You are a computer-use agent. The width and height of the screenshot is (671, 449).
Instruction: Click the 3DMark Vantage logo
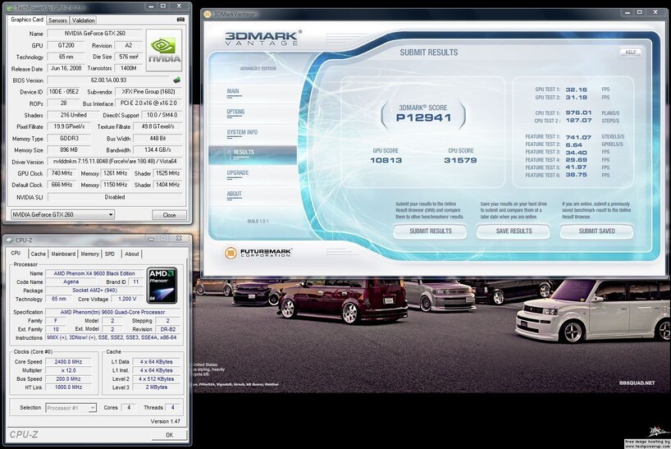pyautogui.click(x=263, y=38)
